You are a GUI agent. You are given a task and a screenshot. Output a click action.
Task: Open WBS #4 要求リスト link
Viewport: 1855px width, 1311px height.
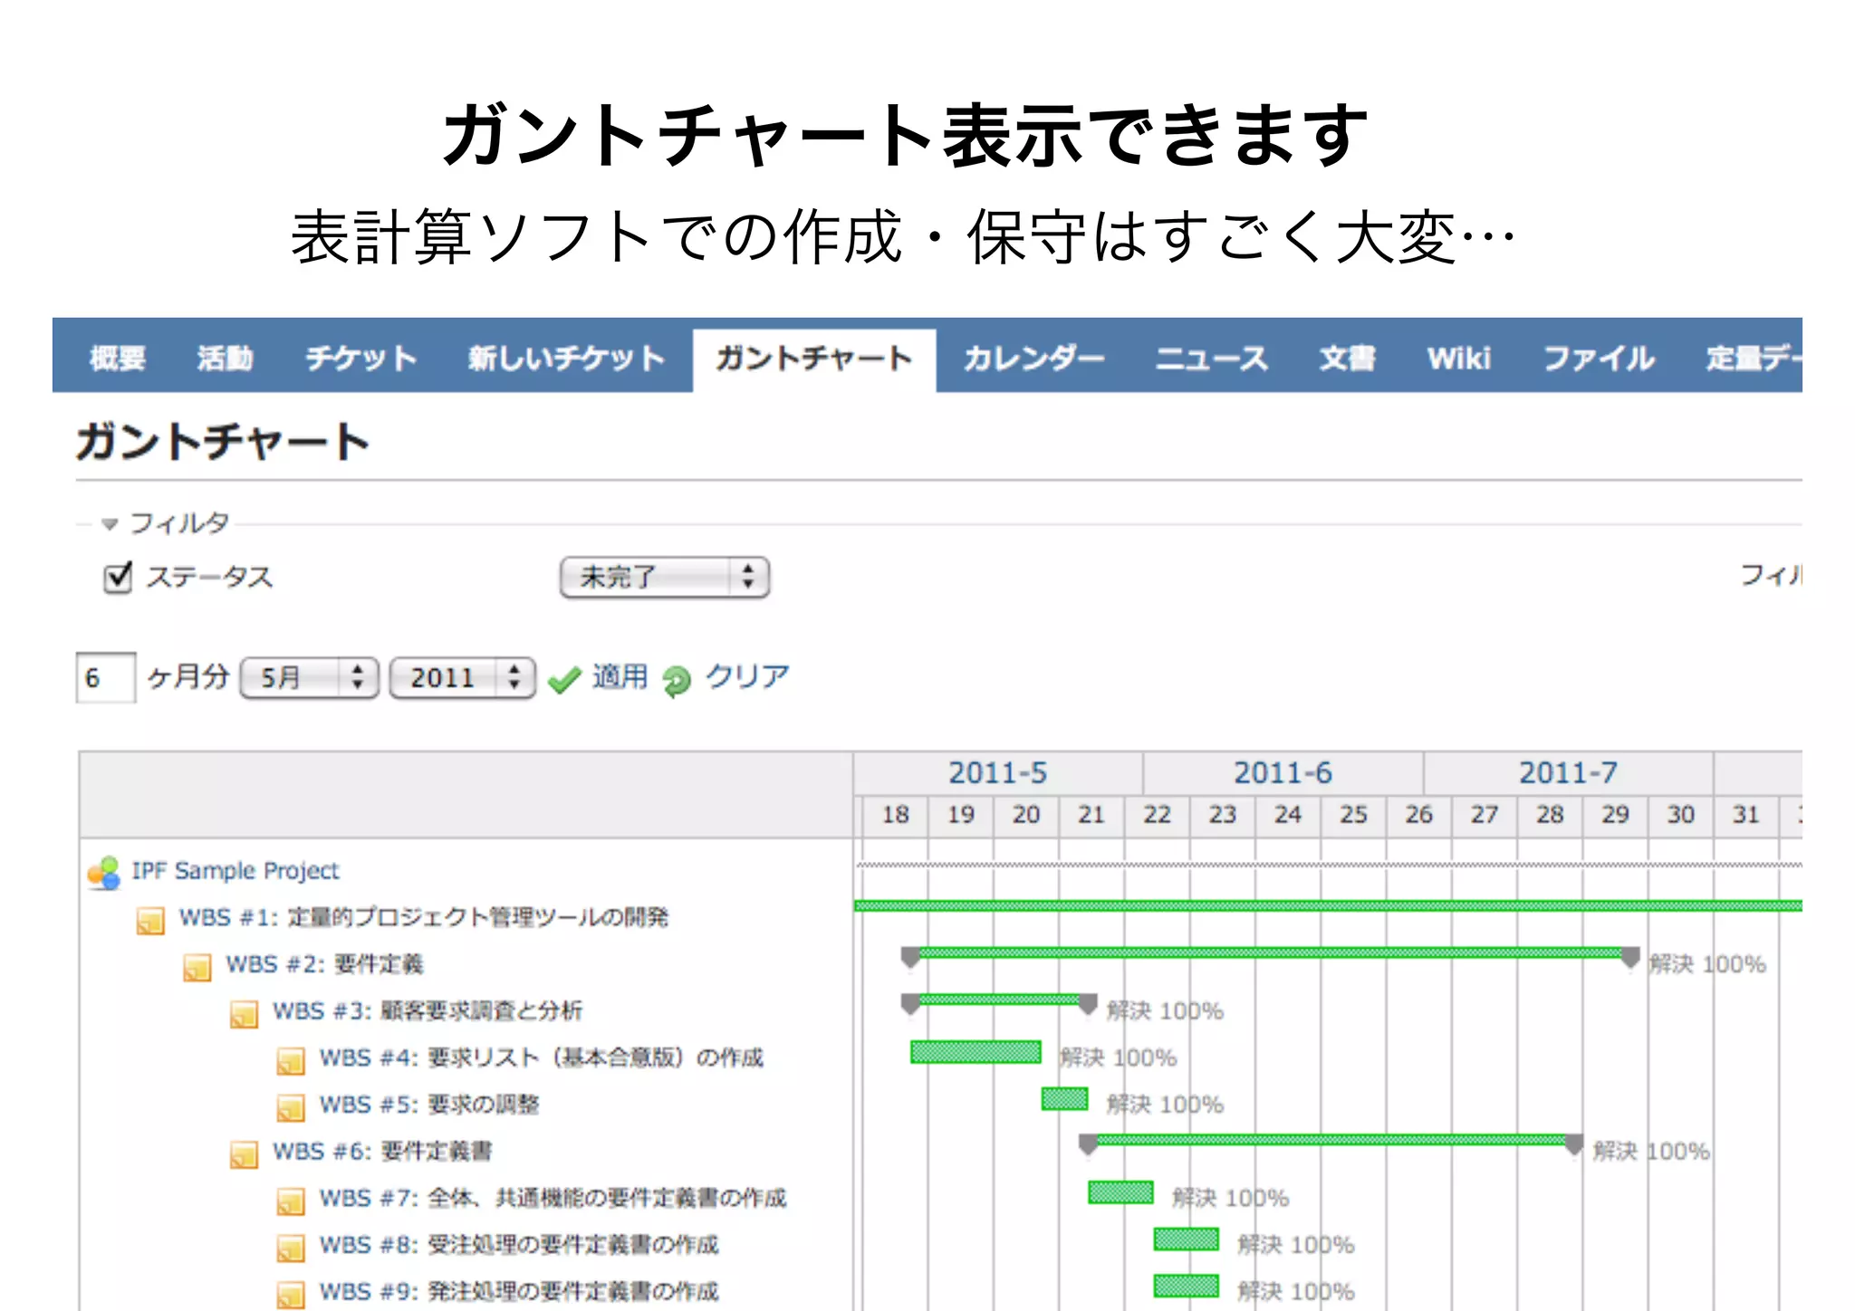(542, 1057)
